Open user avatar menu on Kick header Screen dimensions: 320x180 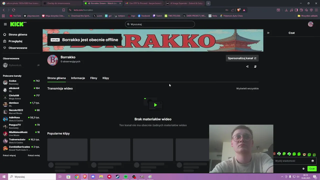coord(310,24)
